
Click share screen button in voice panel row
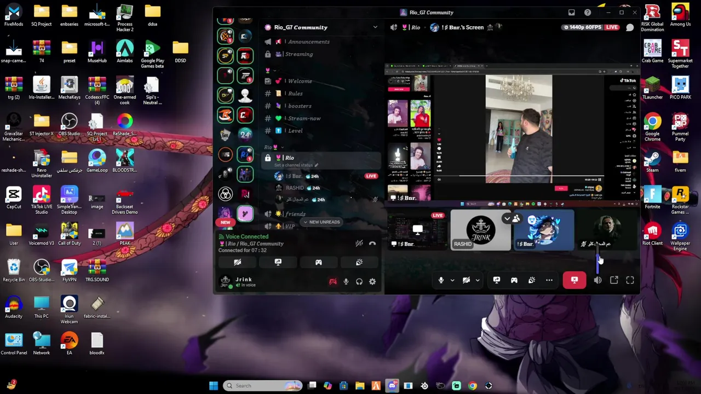(x=278, y=262)
